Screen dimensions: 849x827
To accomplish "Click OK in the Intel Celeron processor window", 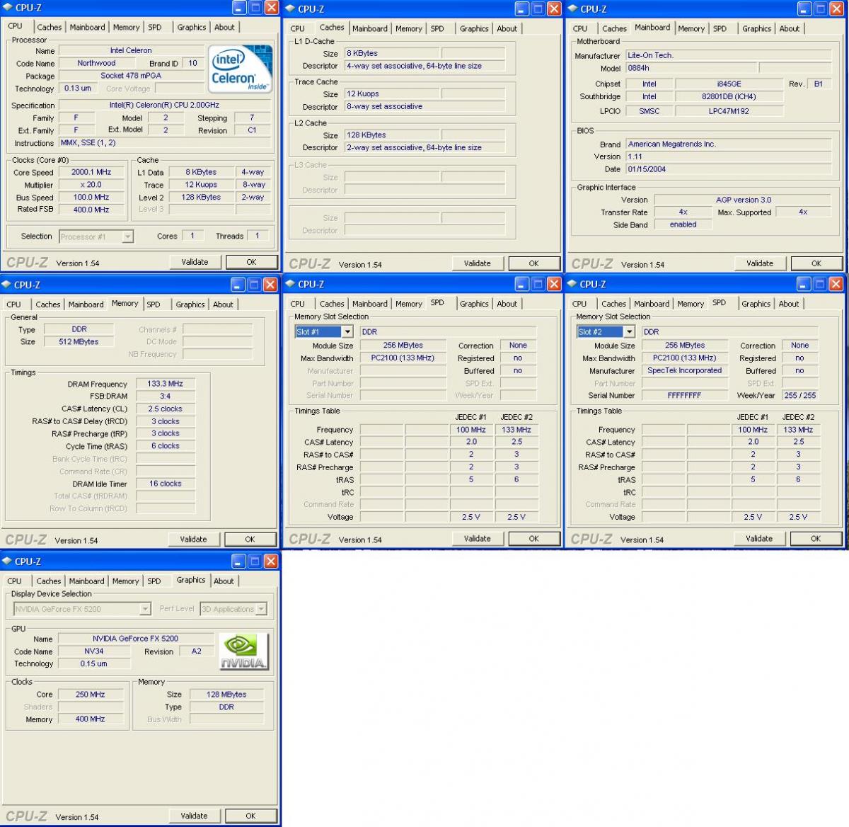I will pyautogui.click(x=251, y=262).
